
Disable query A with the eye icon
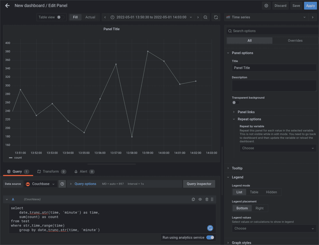(x=200, y=199)
